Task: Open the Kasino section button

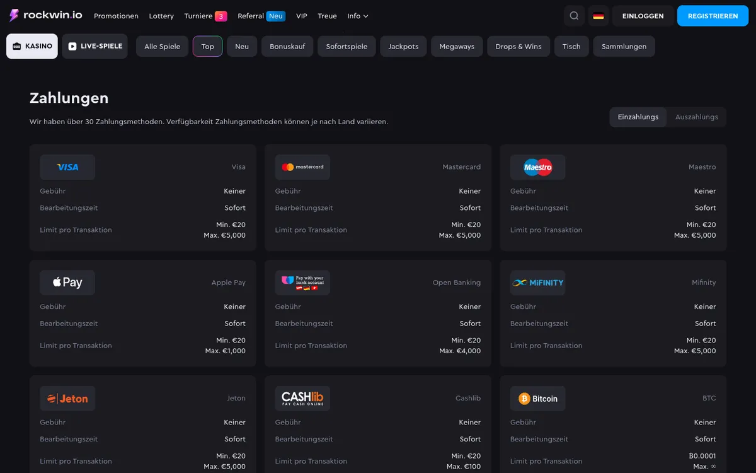Action: 32,46
